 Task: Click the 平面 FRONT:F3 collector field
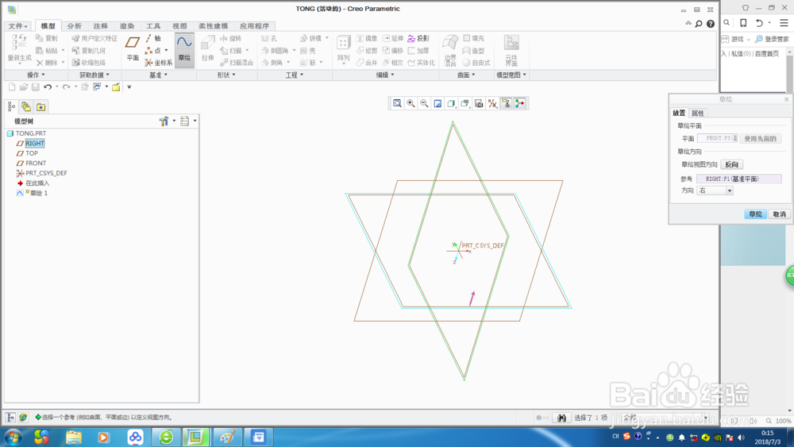[x=717, y=138]
